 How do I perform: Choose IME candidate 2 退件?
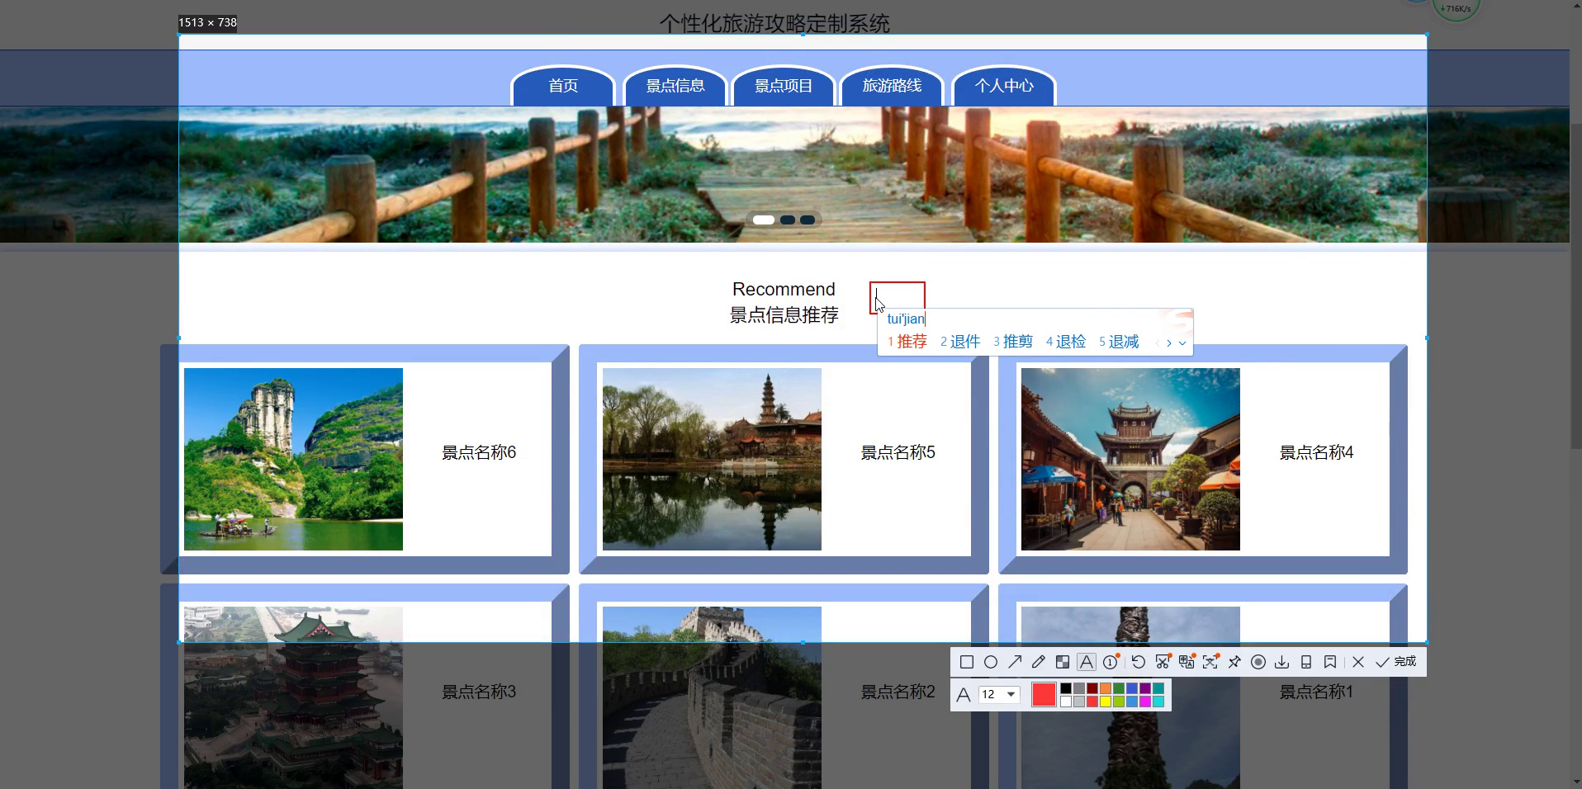[x=960, y=342]
